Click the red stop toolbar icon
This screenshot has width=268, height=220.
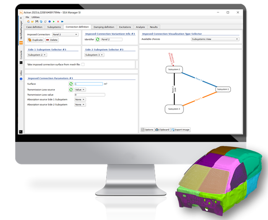[58, 22]
